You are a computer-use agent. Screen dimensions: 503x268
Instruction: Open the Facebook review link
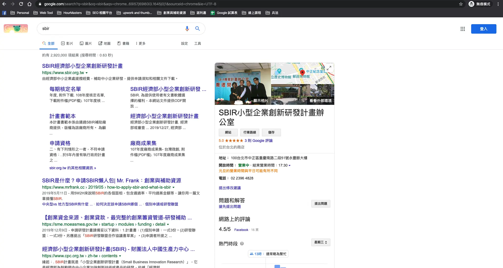pyautogui.click(x=241, y=230)
